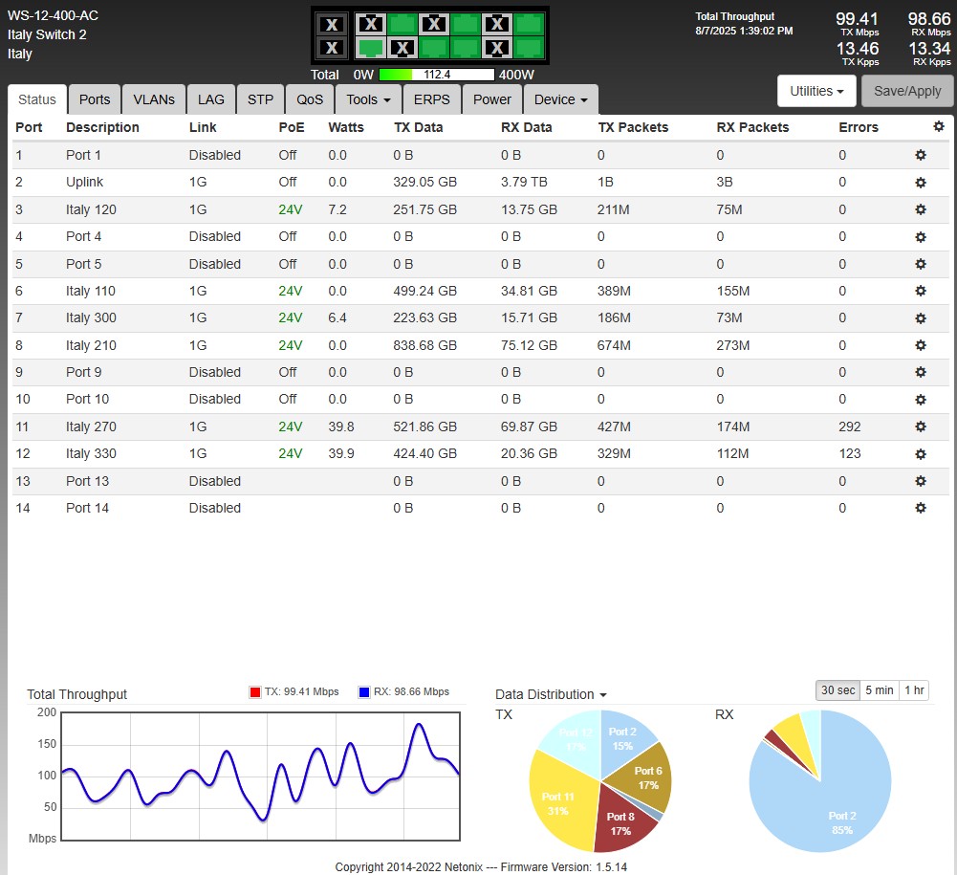Switch to the VLANs tab
This screenshot has height=875, width=957.
pos(154,99)
